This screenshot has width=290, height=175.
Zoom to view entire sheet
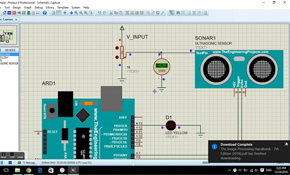coord(86,13)
